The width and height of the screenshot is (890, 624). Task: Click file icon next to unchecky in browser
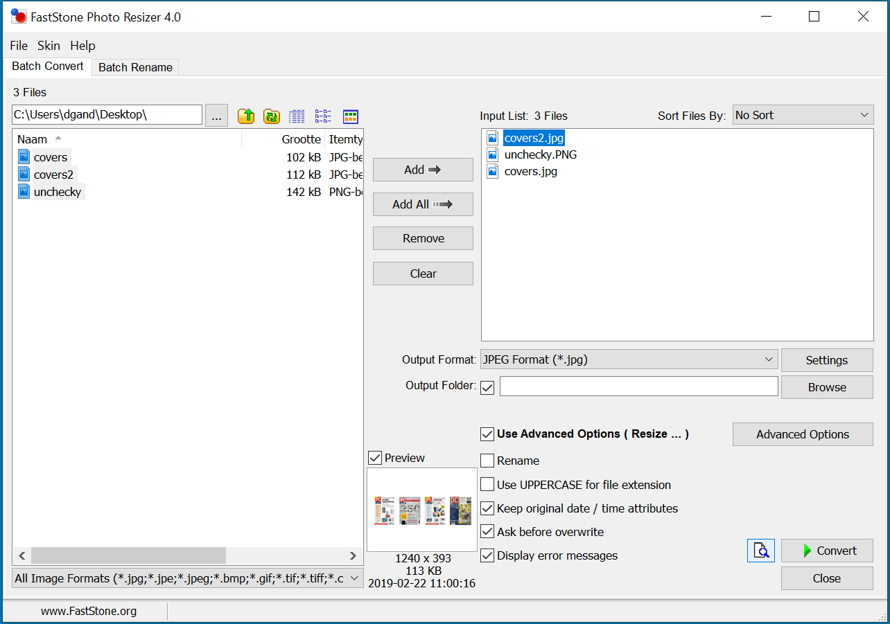pos(24,191)
